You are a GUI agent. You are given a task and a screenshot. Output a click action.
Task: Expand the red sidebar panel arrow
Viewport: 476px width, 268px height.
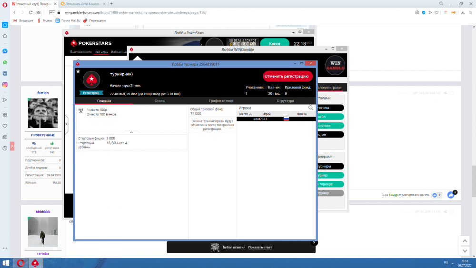coord(12,146)
